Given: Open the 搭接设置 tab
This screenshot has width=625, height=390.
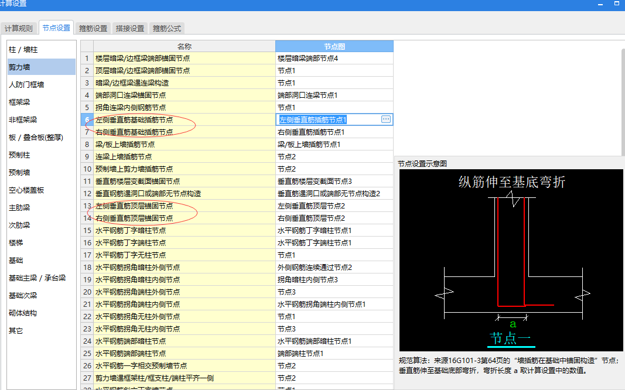Looking at the screenshot, I should click(x=130, y=28).
